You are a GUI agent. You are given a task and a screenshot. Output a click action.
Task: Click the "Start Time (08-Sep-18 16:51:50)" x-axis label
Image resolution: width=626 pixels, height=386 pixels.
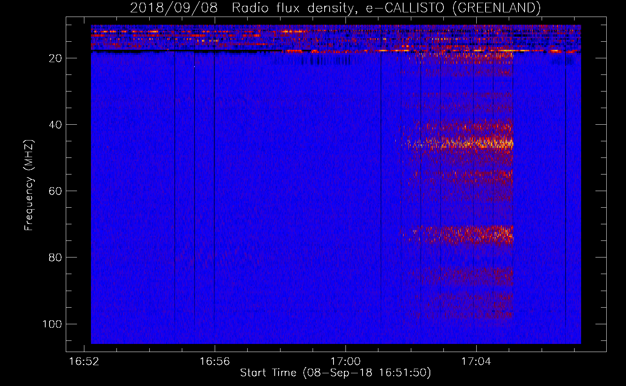(335, 373)
